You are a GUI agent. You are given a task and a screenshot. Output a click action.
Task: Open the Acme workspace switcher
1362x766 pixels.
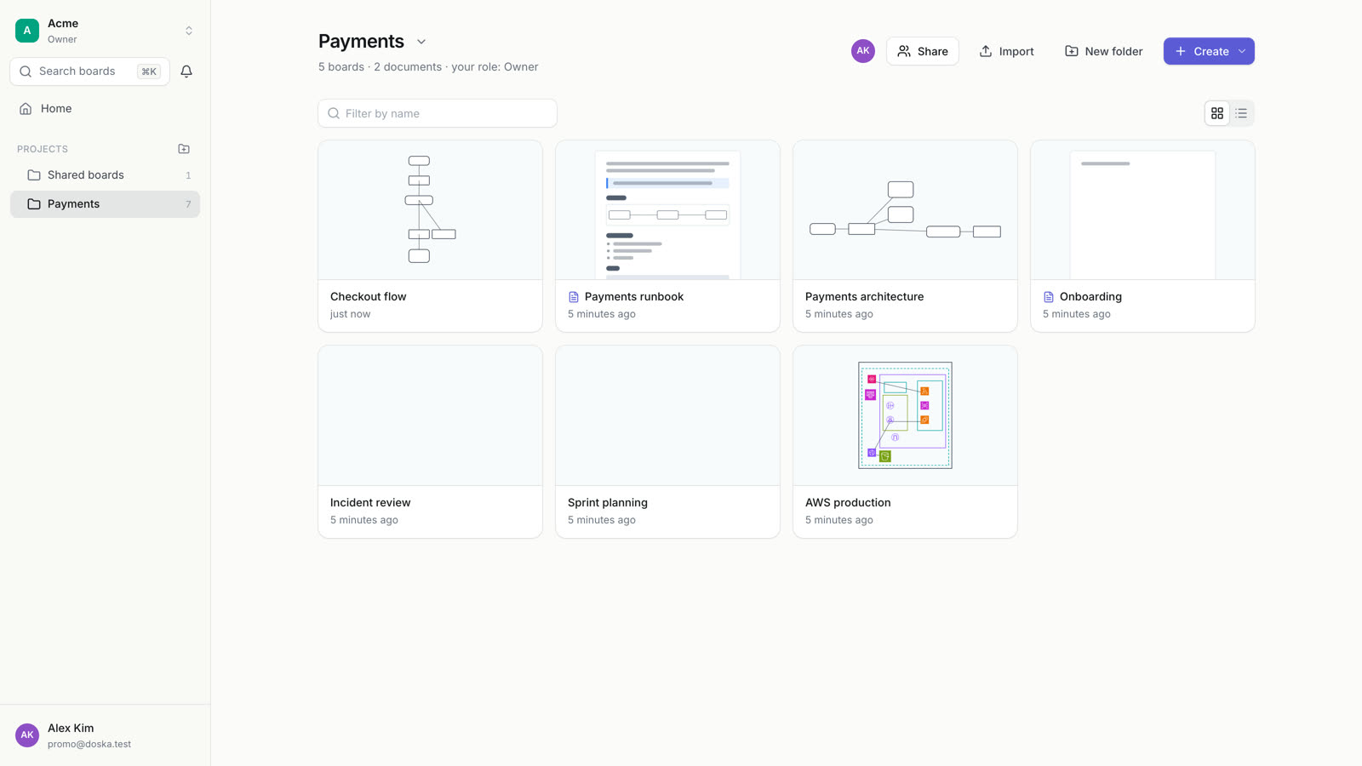(106, 31)
